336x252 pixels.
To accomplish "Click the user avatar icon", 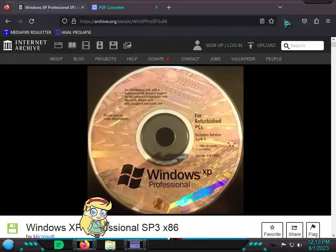I will tap(197, 45).
